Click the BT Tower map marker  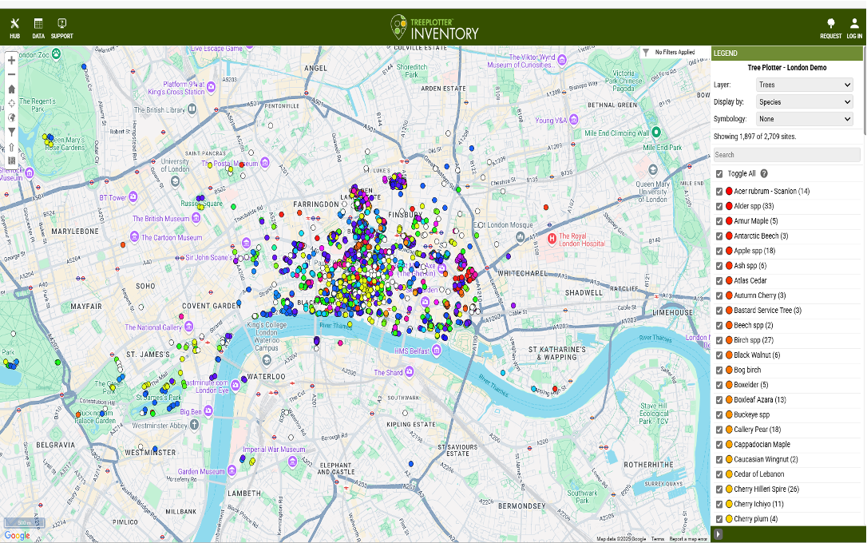click(x=133, y=197)
